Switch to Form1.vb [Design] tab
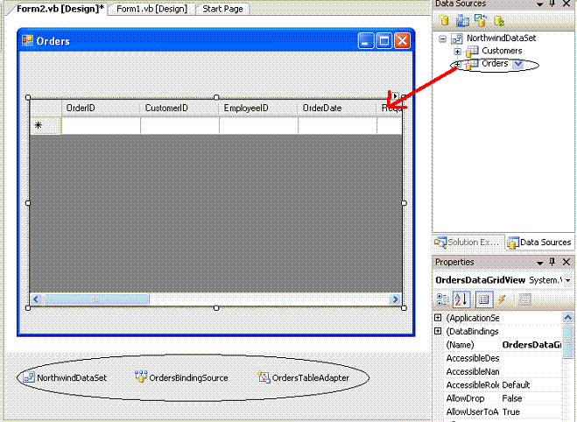 [151, 9]
